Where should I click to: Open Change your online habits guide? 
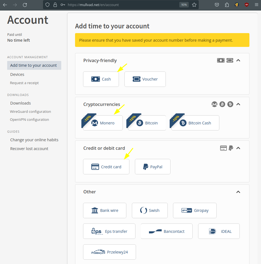[x=34, y=140]
